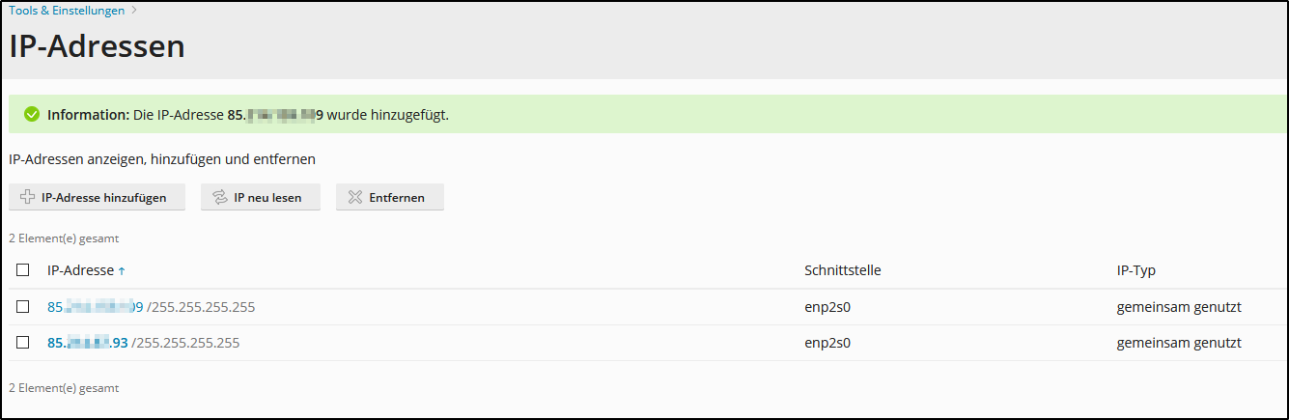Image resolution: width=1289 pixels, height=420 pixels.
Task: Open the bold IP address link ending .93
Action: (x=87, y=343)
